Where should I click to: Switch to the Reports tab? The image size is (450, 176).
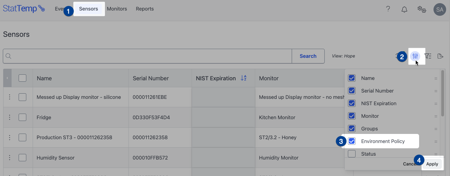(x=145, y=9)
